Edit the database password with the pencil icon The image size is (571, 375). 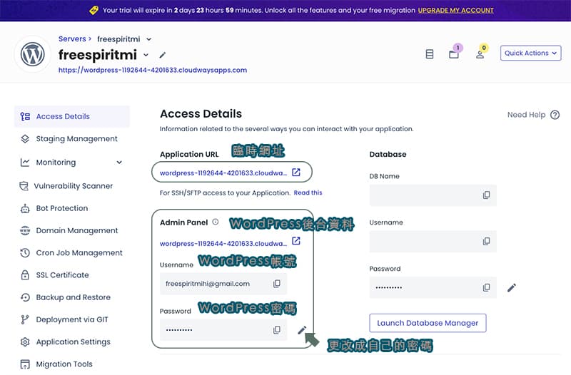tap(512, 288)
